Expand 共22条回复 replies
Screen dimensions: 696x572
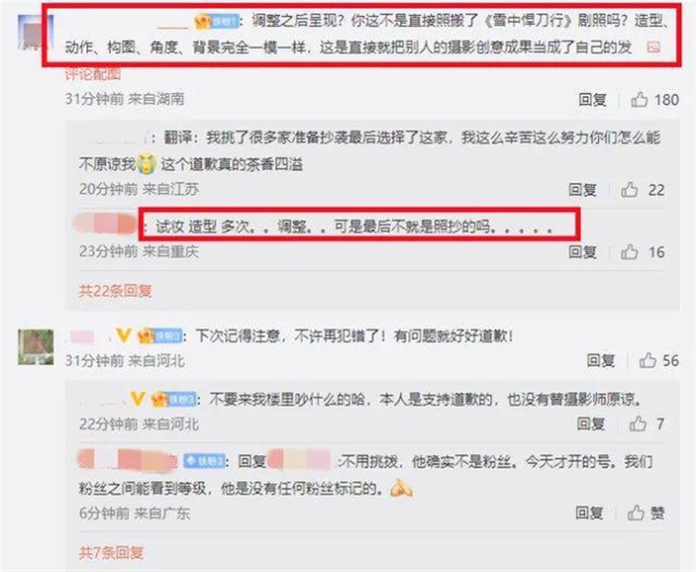click(x=115, y=291)
